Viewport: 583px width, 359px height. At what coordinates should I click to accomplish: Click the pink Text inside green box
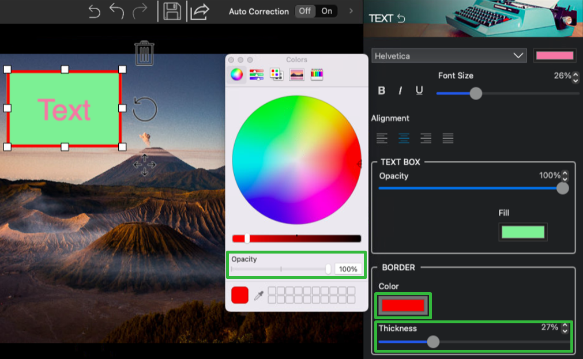point(64,109)
